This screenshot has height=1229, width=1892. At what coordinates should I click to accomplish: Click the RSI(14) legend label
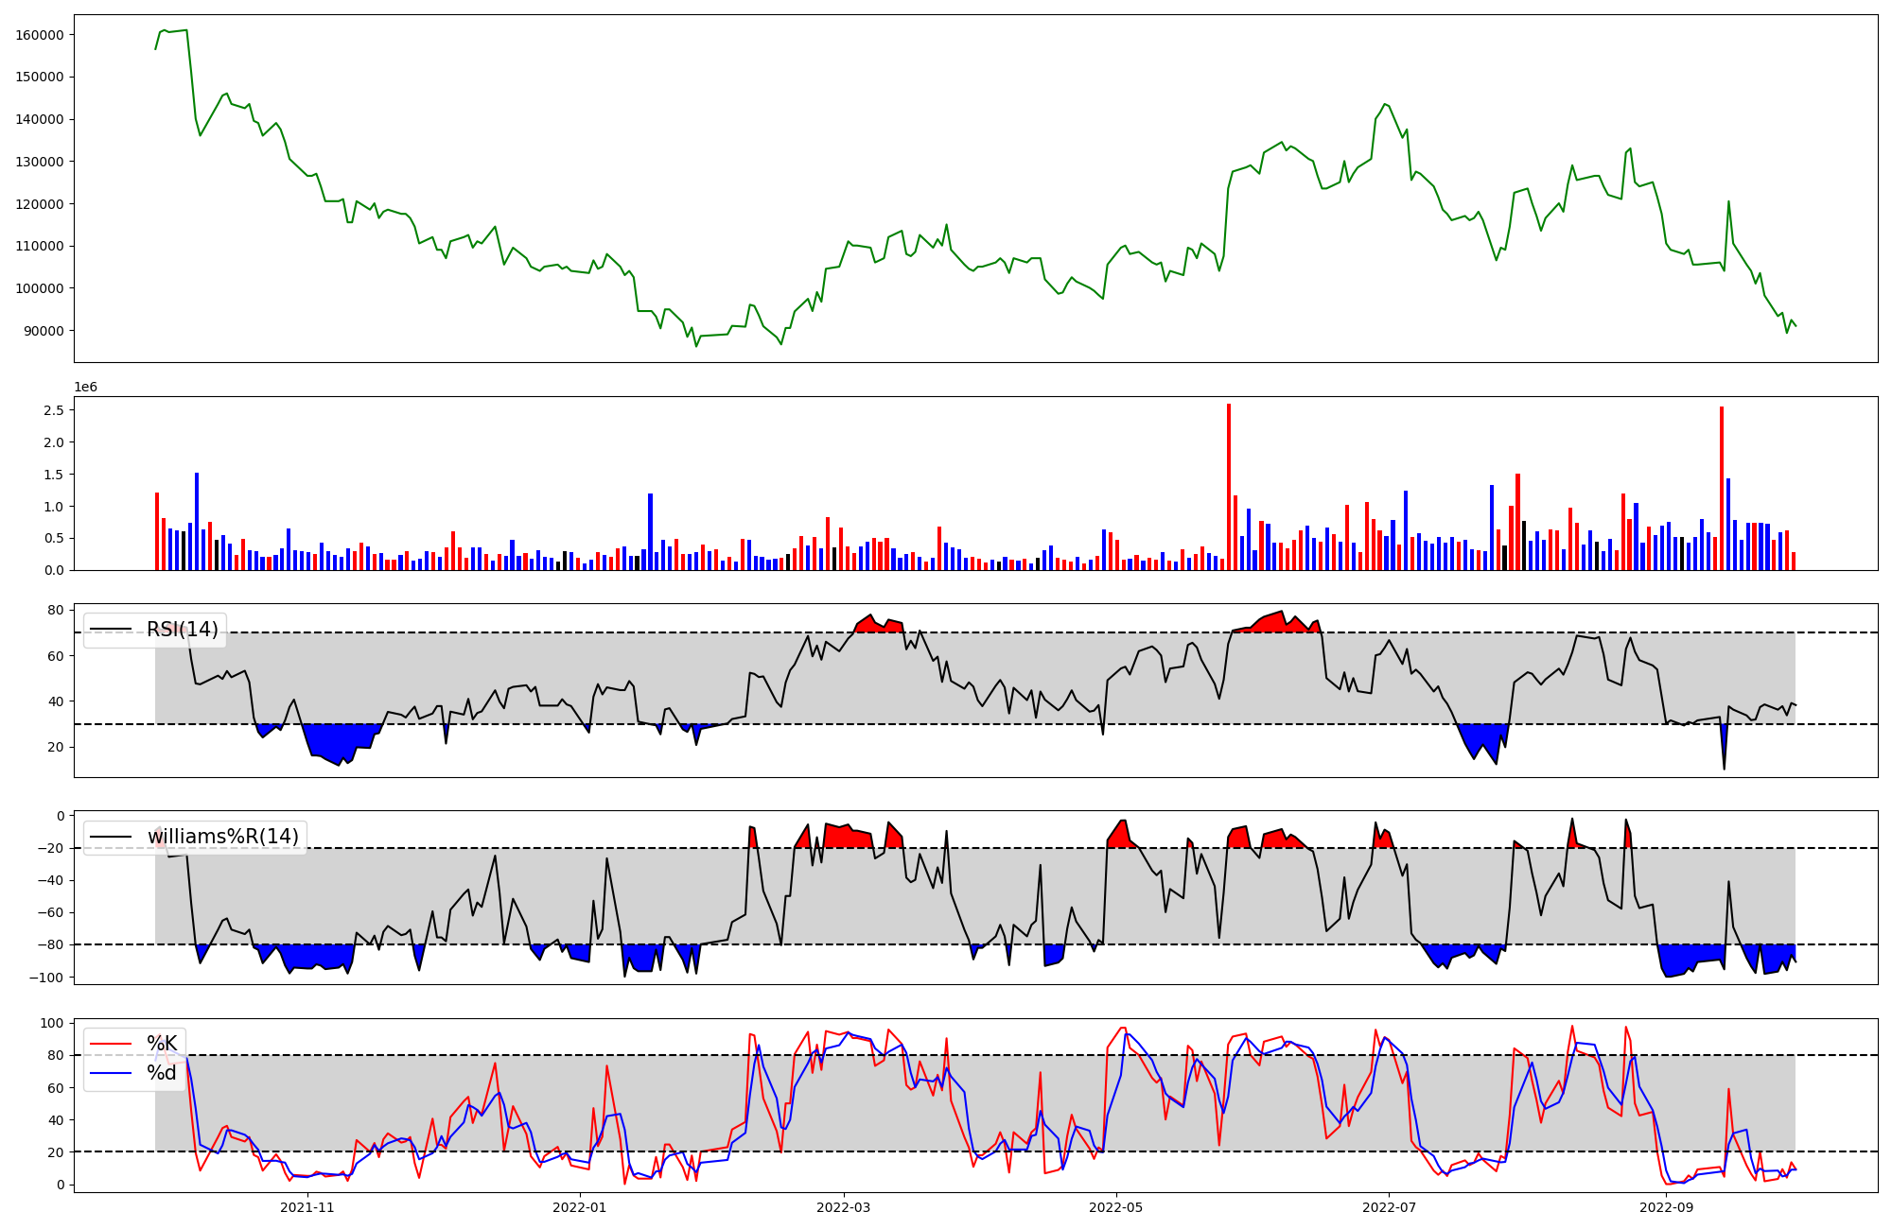click(182, 630)
